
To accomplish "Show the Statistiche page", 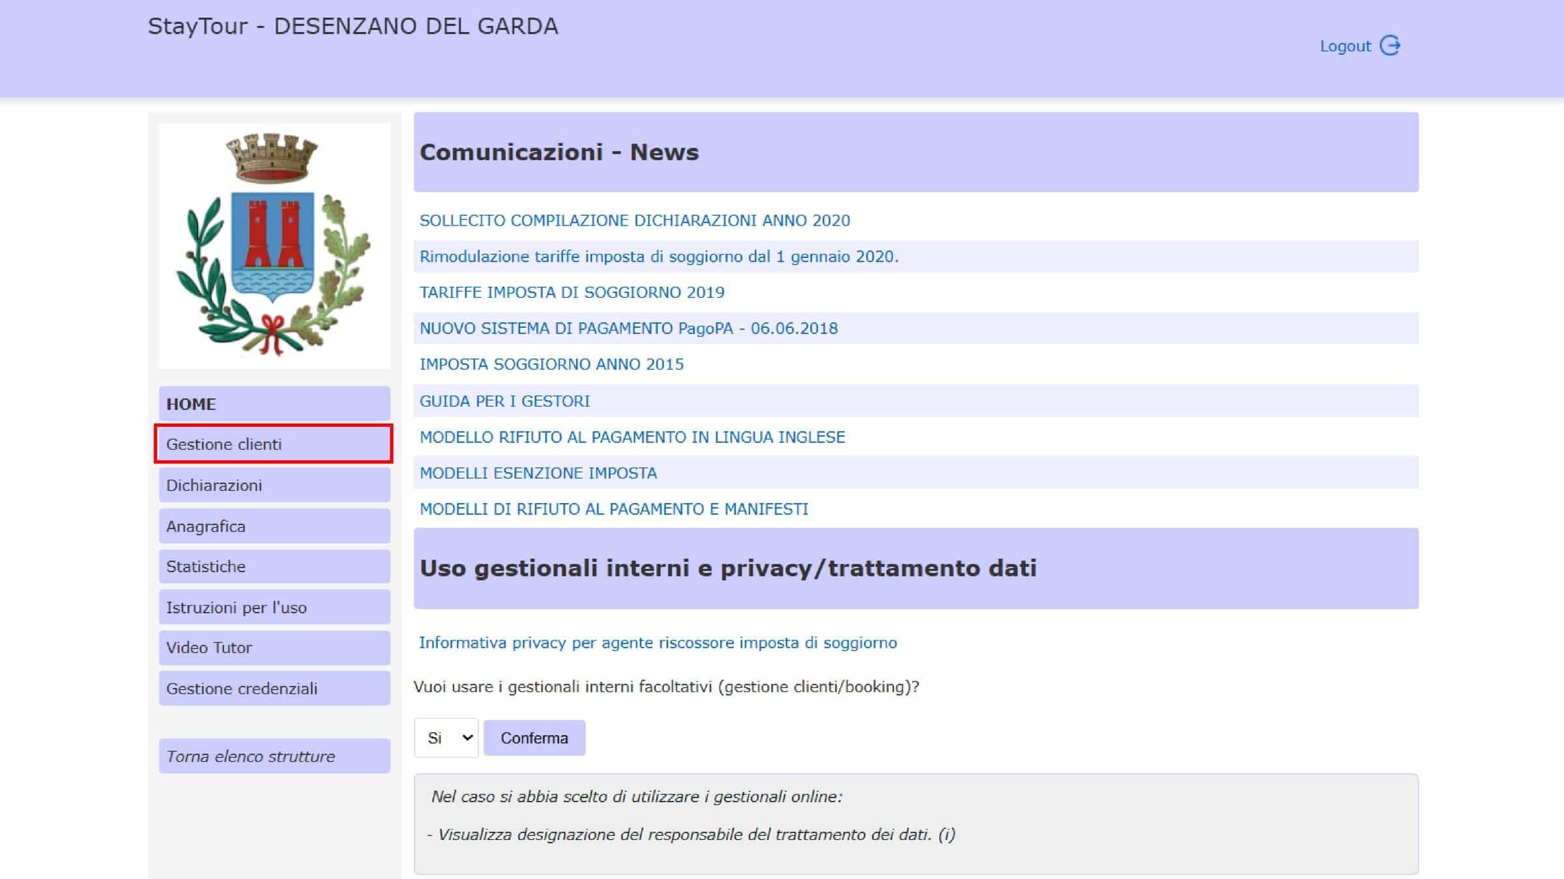I will (274, 566).
